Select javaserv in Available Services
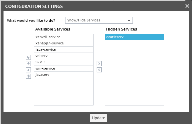The image size is (192, 124). [x=64, y=75]
